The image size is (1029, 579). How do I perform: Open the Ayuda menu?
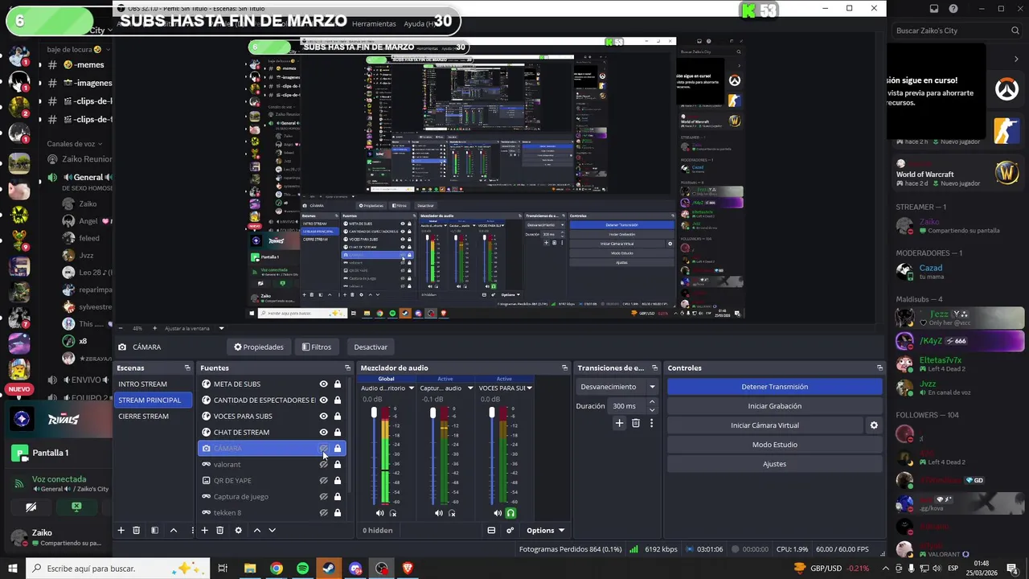418,24
